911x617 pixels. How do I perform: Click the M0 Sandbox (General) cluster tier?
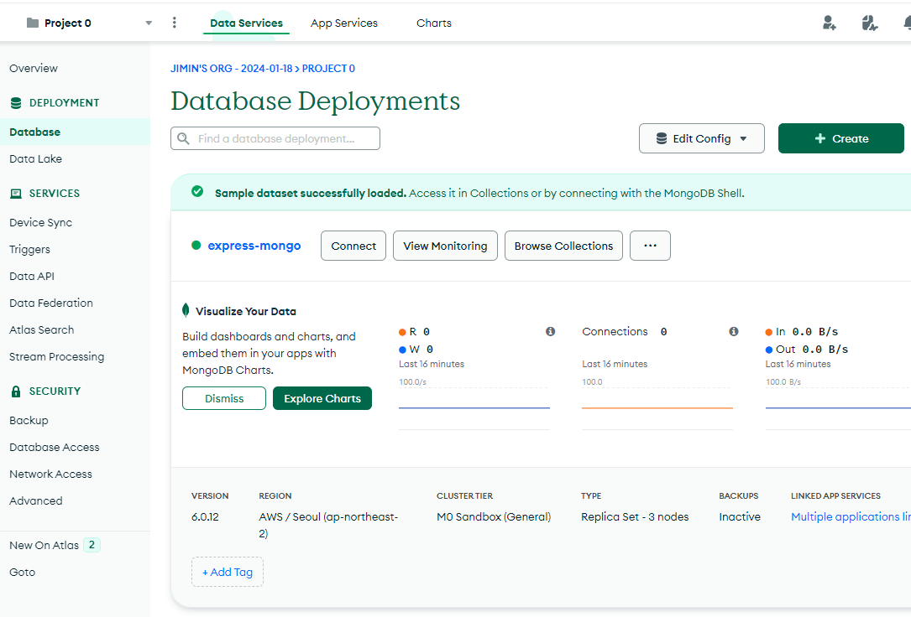coord(494,516)
